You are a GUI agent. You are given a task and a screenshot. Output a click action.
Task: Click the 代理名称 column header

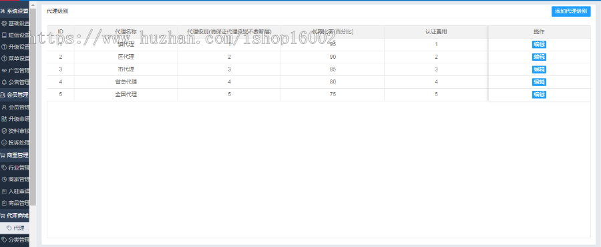[126, 32]
